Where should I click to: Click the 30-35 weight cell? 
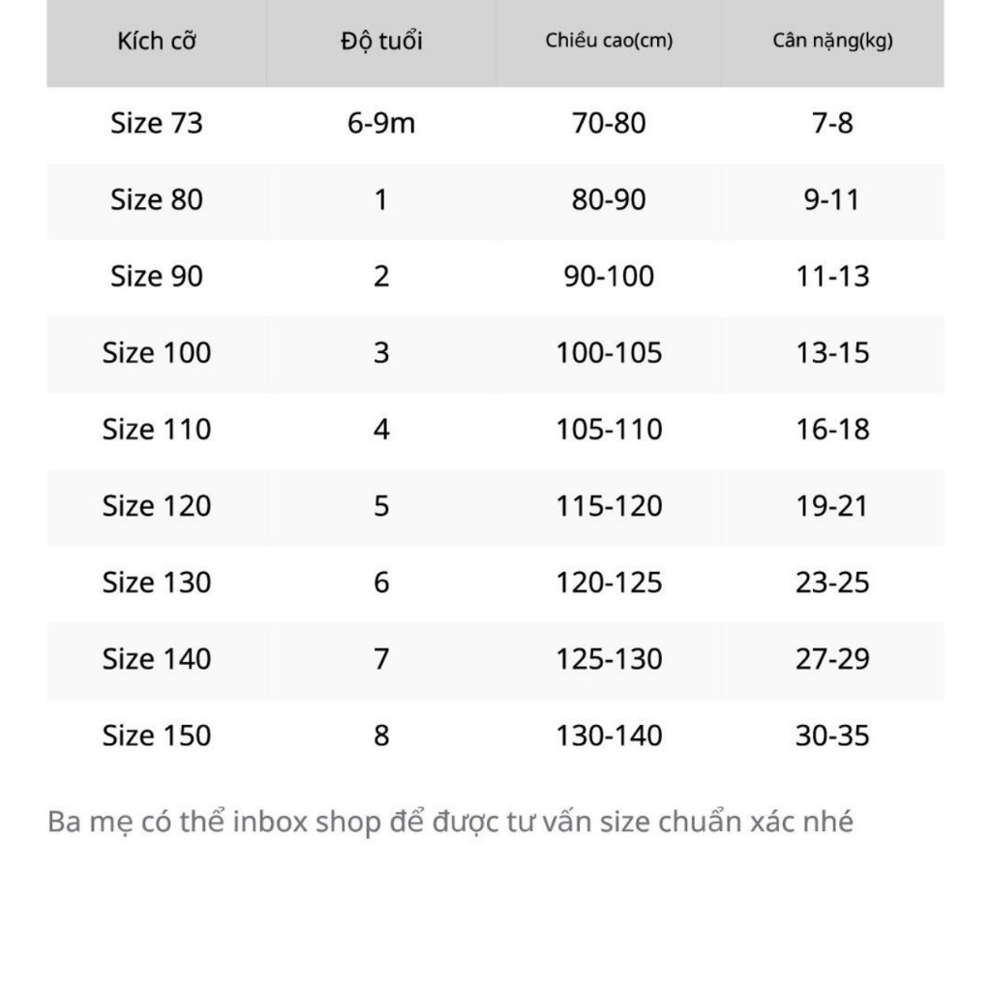coord(832,735)
